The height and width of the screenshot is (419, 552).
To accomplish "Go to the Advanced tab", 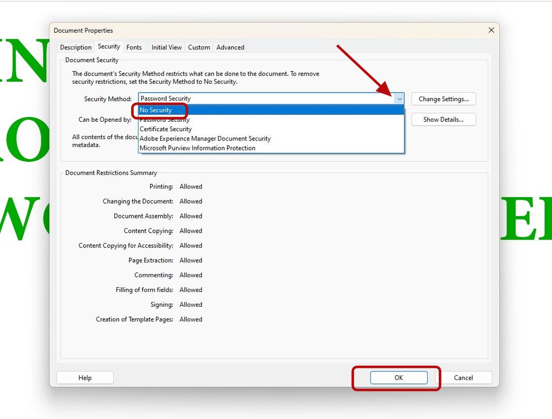I will pyautogui.click(x=230, y=47).
